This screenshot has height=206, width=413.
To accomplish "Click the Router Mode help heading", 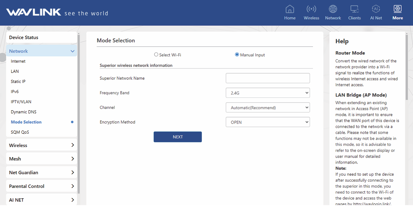I will (350, 53).
